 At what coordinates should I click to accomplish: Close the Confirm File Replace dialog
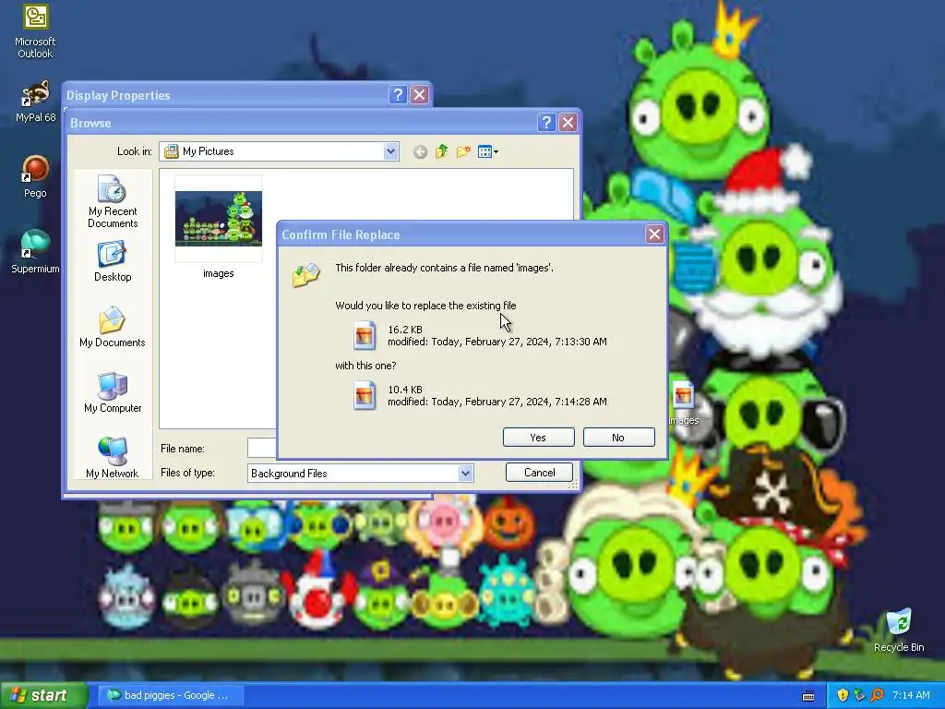(654, 234)
